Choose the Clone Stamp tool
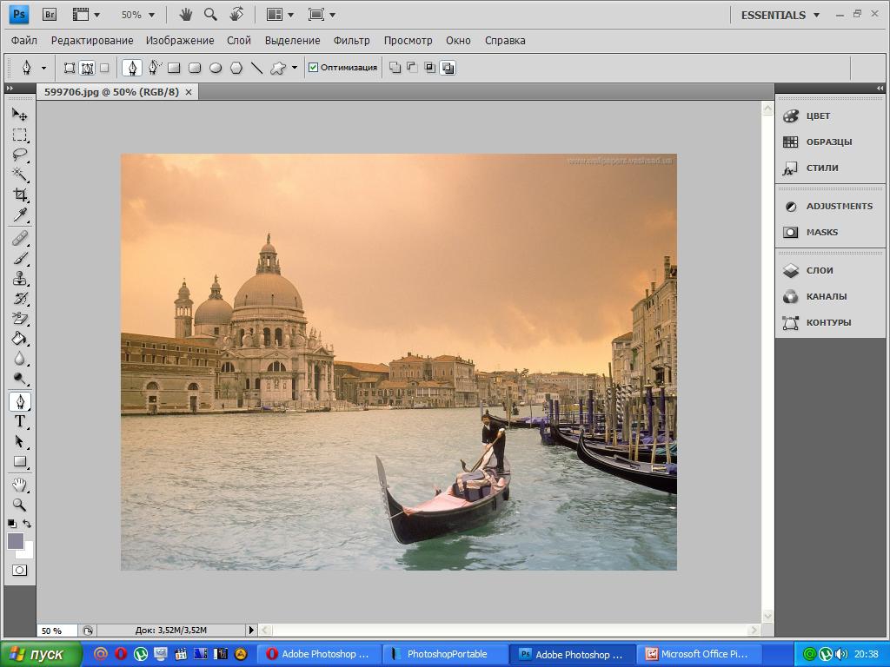This screenshot has height=667, width=890. click(19, 279)
